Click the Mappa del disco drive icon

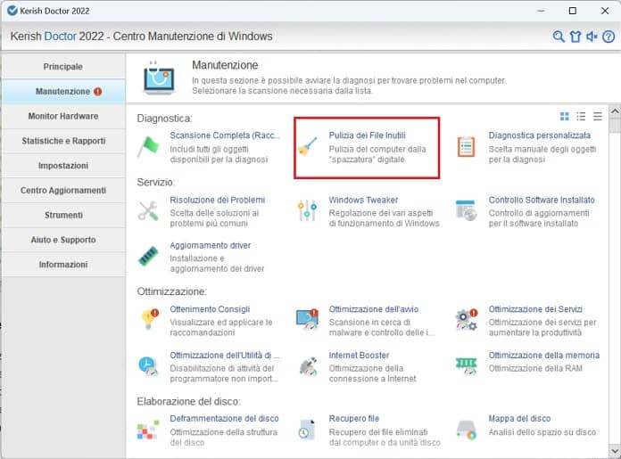pyautogui.click(x=466, y=430)
